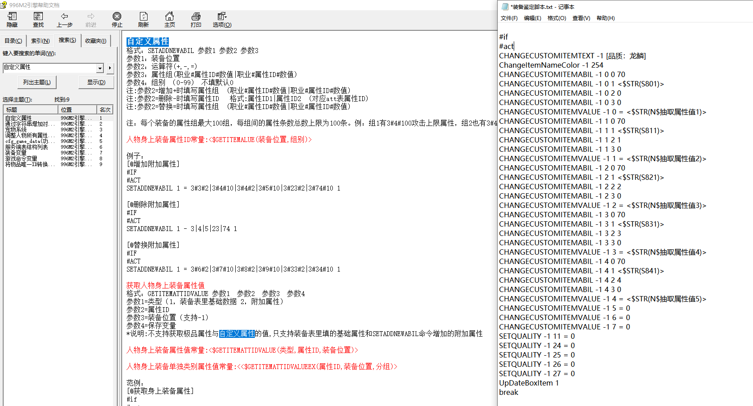The image size is (753, 406).
Task: Open the 选项 (Options) toolbar icon
Action: 222,20
